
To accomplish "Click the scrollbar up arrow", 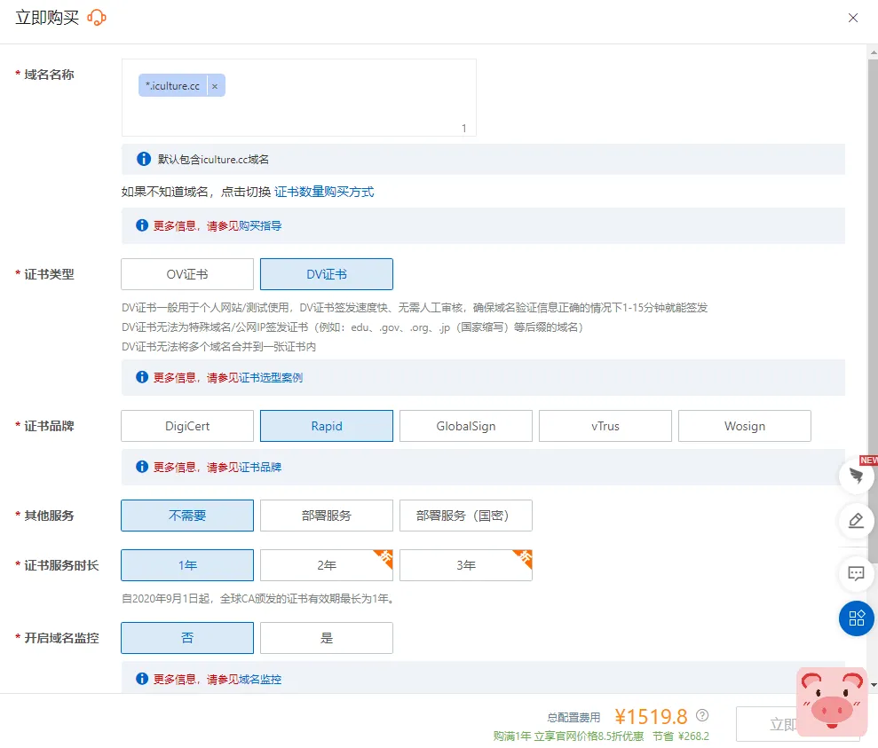I will 874,52.
